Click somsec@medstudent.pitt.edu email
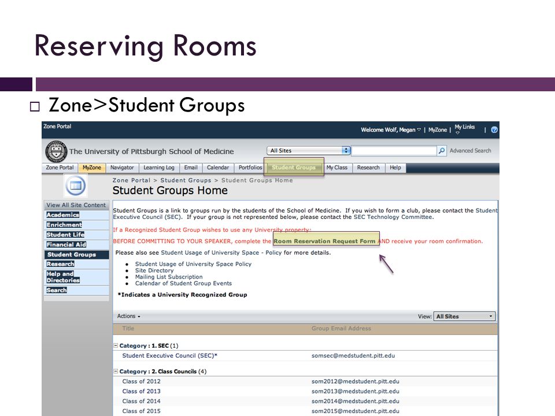Screen dimensions: 555x416 point(353,356)
